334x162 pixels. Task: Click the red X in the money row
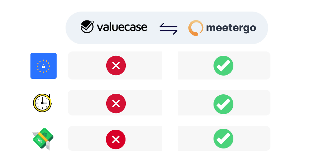click(116, 139)
